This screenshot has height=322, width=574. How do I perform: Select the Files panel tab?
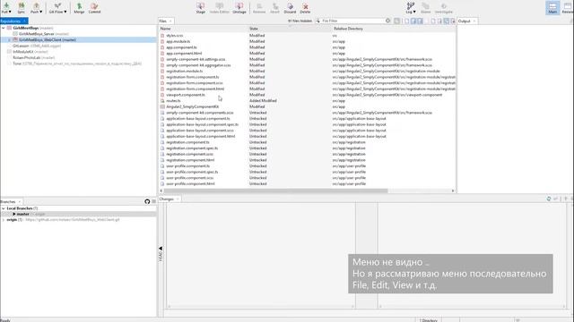(165, 21)
